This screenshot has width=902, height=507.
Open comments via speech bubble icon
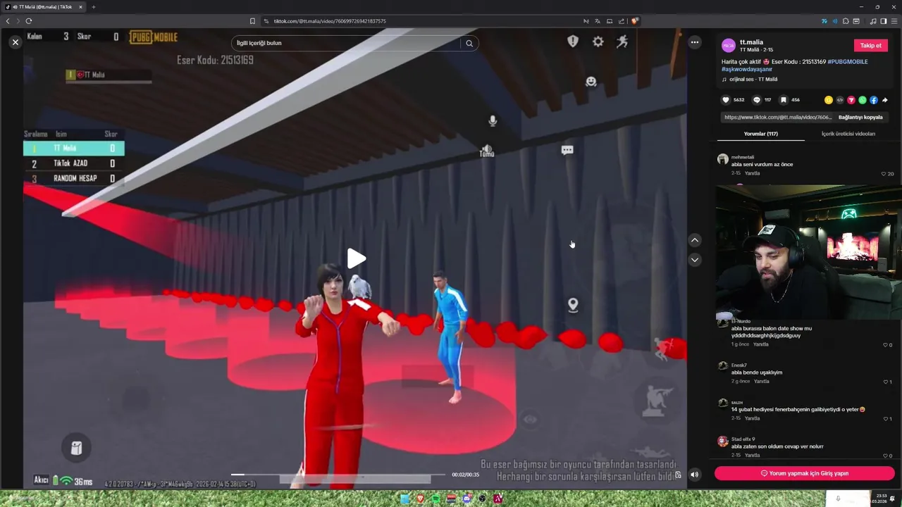point(757,100)
